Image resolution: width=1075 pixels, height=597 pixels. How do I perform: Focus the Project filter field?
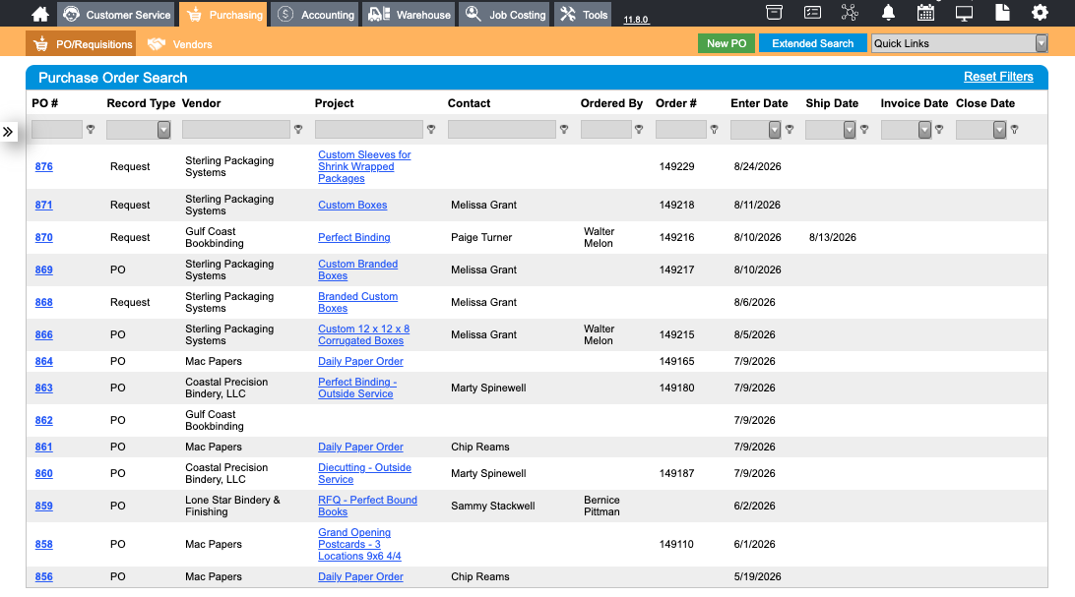[369, 130]
